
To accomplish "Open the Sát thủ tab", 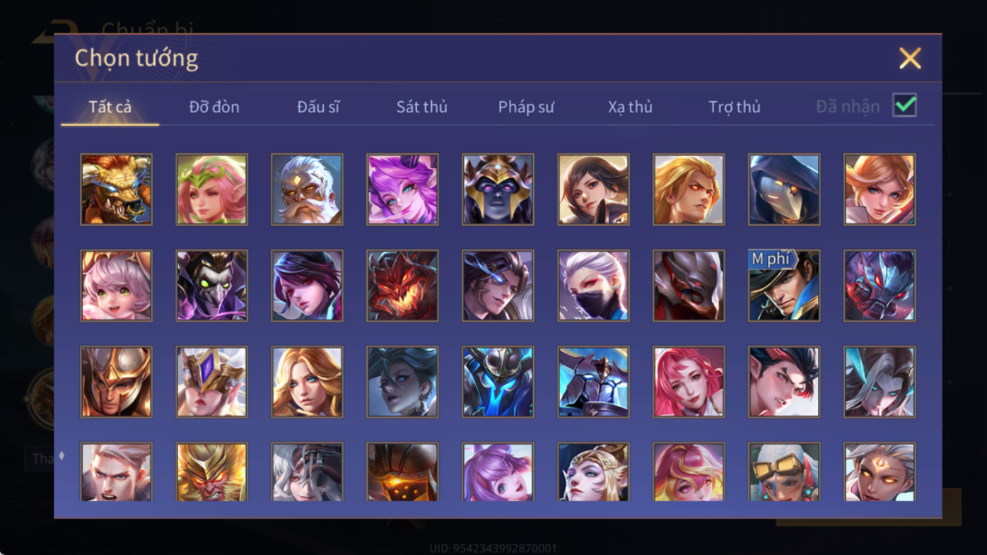I will pyautogui.click(x=421, y=107).
